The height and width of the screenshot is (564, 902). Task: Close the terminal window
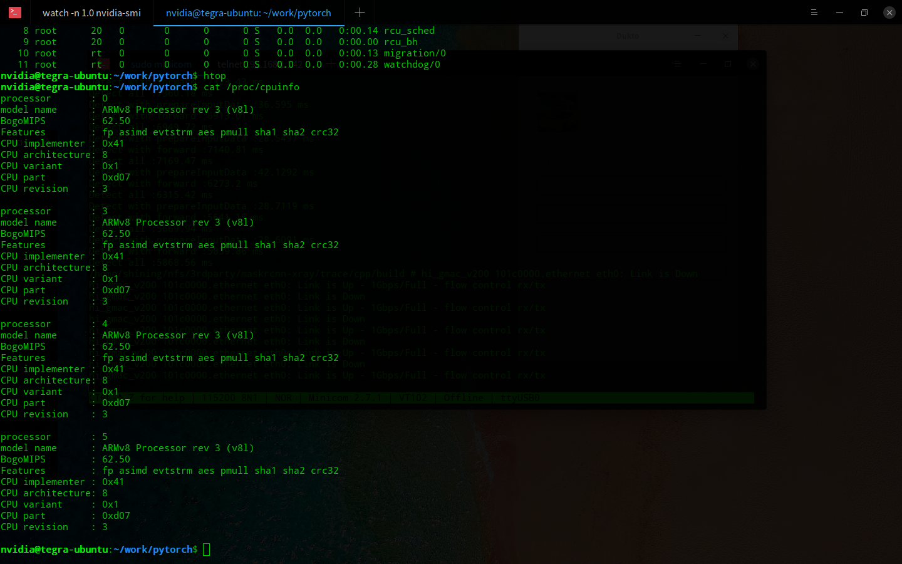coord(889,13)
